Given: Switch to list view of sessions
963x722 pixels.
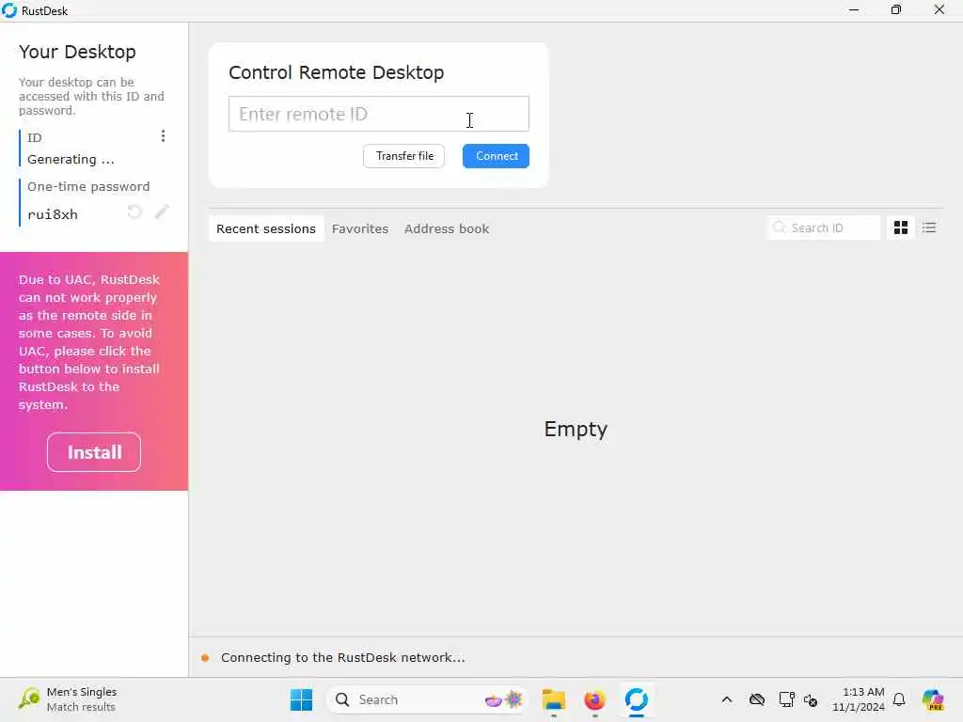Looking at the screenshot, I should [x=929, y=228].
